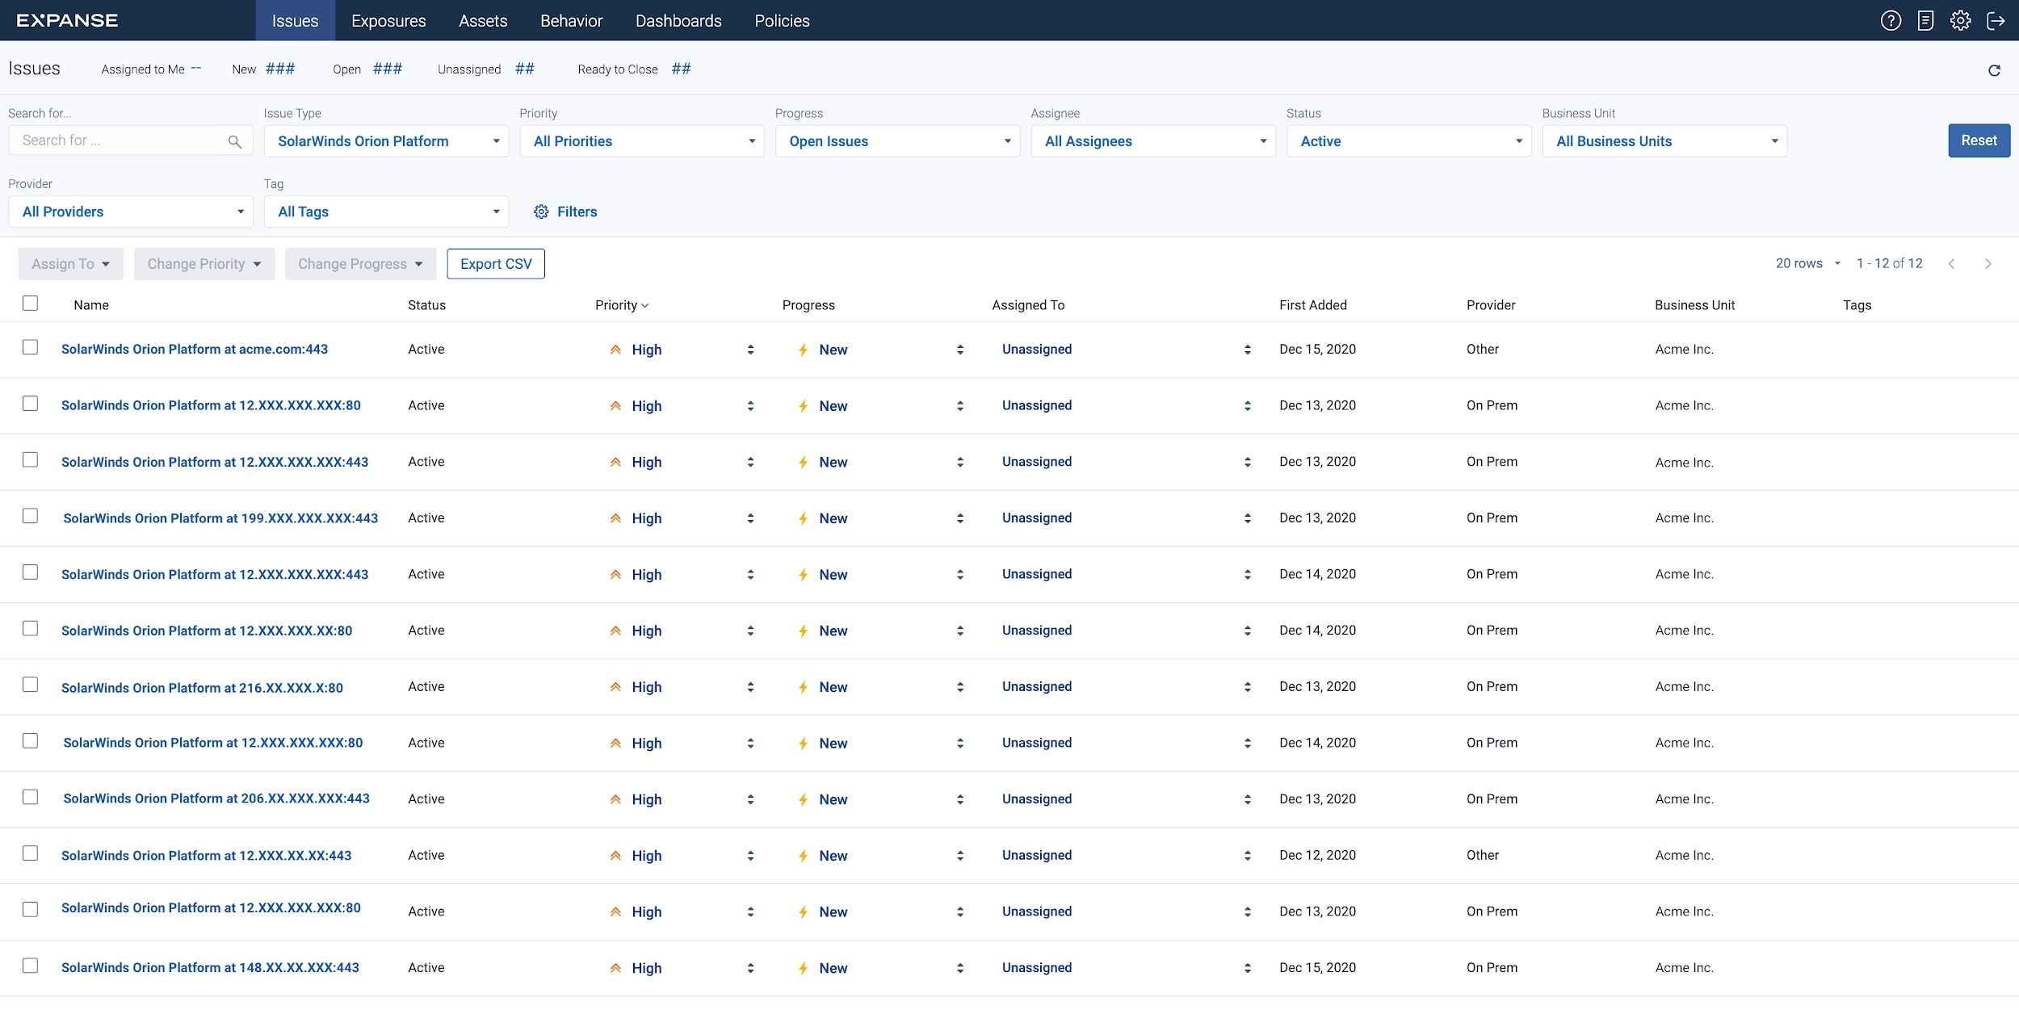This screenshot has width=2019, height=1010.
Task: Check the 12.XXX.XX.XX:443 issue row
Action: (x=30, y=853)
